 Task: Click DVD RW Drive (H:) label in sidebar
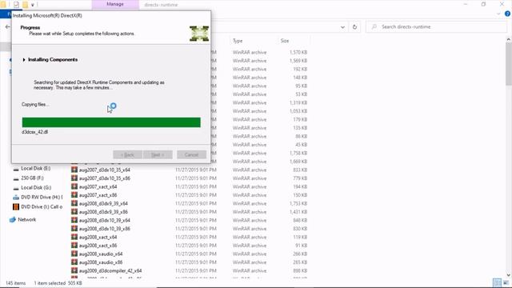pyautogui.click(x=42, y=198)
